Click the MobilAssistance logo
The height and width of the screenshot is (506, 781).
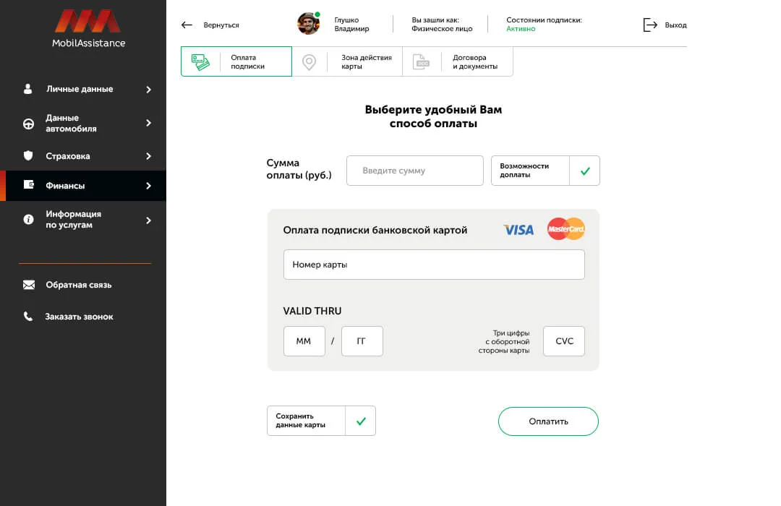point(88,28)
